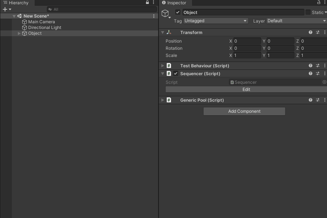Expand the Object children arrow
327x218 pixels.
click(x=19, y=33)
